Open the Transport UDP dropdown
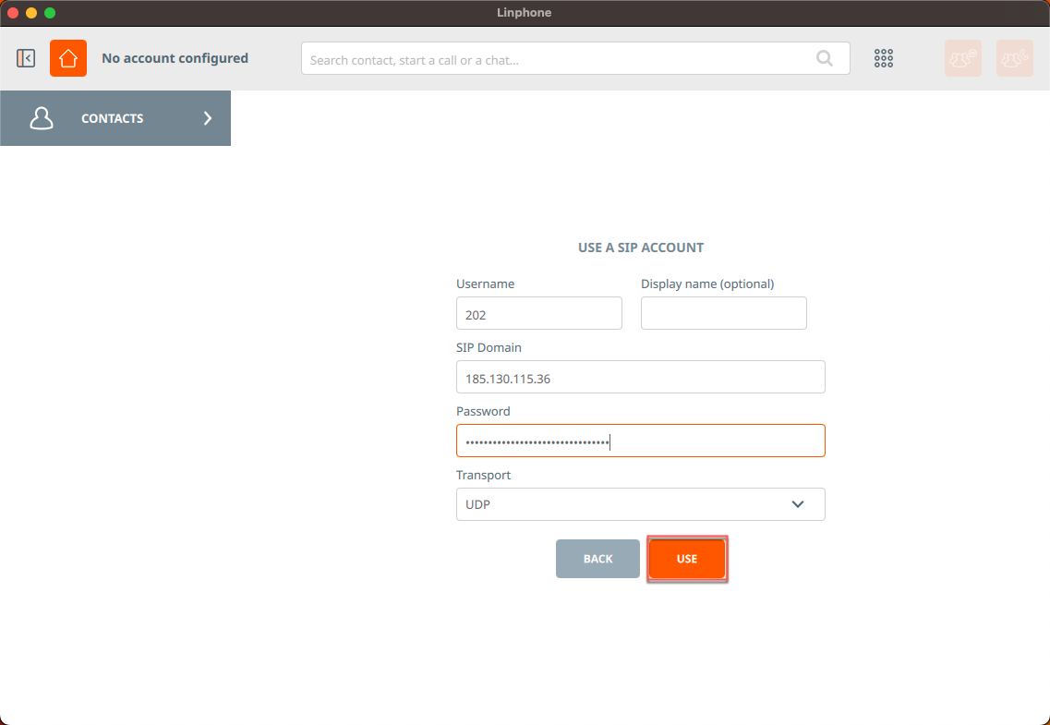The image size is (1050, 725). (x=640, y=504)
